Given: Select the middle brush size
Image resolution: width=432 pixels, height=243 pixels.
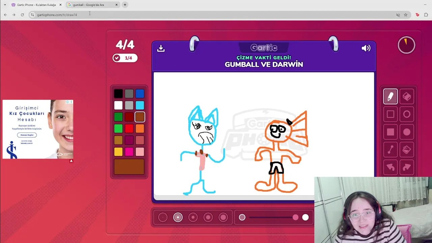Looking at the screenshot, I should (193, 217).
